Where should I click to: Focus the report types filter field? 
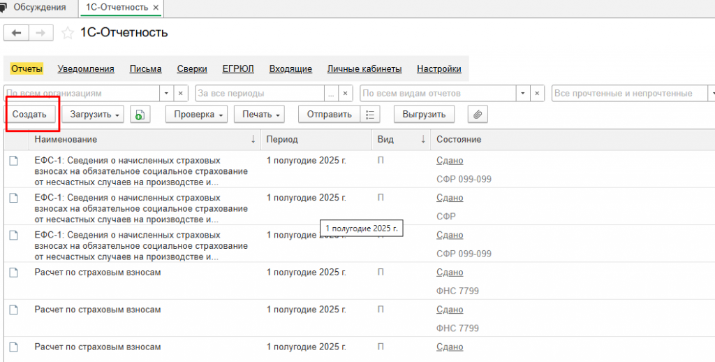(x=437, y=93)
